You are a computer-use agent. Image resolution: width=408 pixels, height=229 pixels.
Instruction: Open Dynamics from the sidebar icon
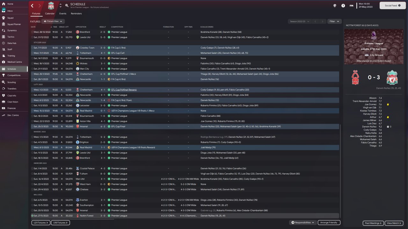click(4, 31)
